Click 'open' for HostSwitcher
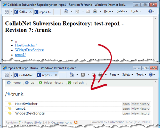Image resolution: width=160 pixels, height=128 pixels. (x=126, y=104)
